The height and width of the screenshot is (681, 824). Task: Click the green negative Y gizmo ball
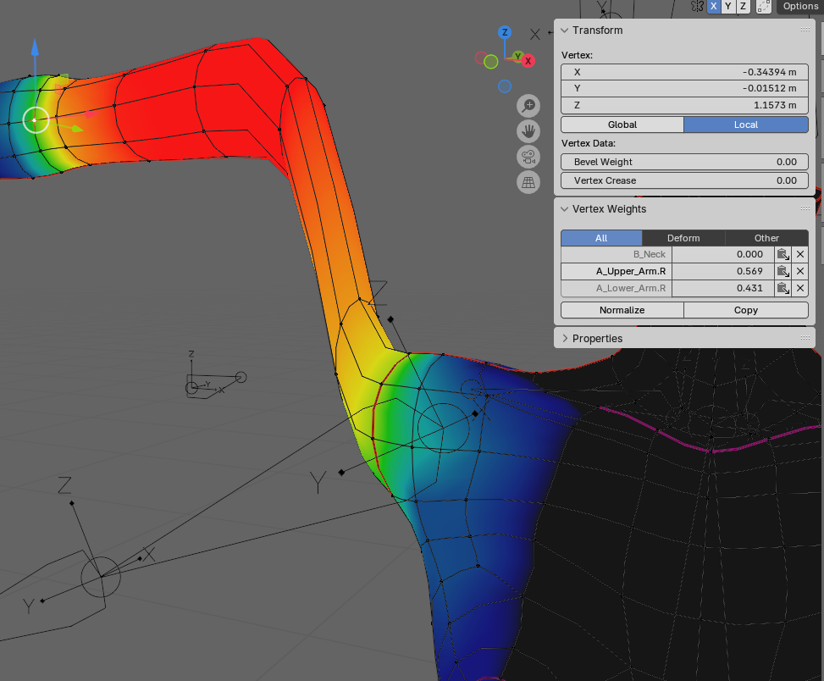coord(491,62)
